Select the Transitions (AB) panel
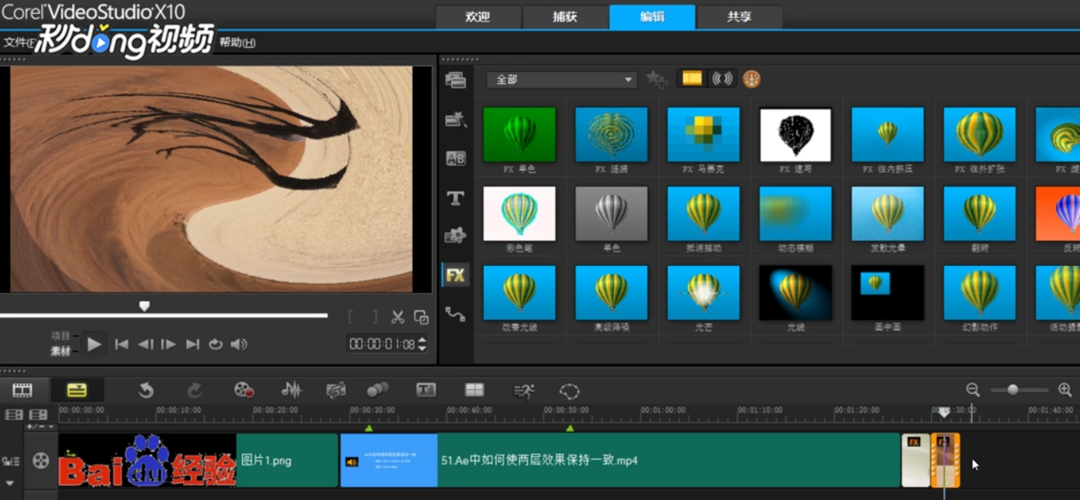Screen dimensions: 1080x500 [456, 158]
